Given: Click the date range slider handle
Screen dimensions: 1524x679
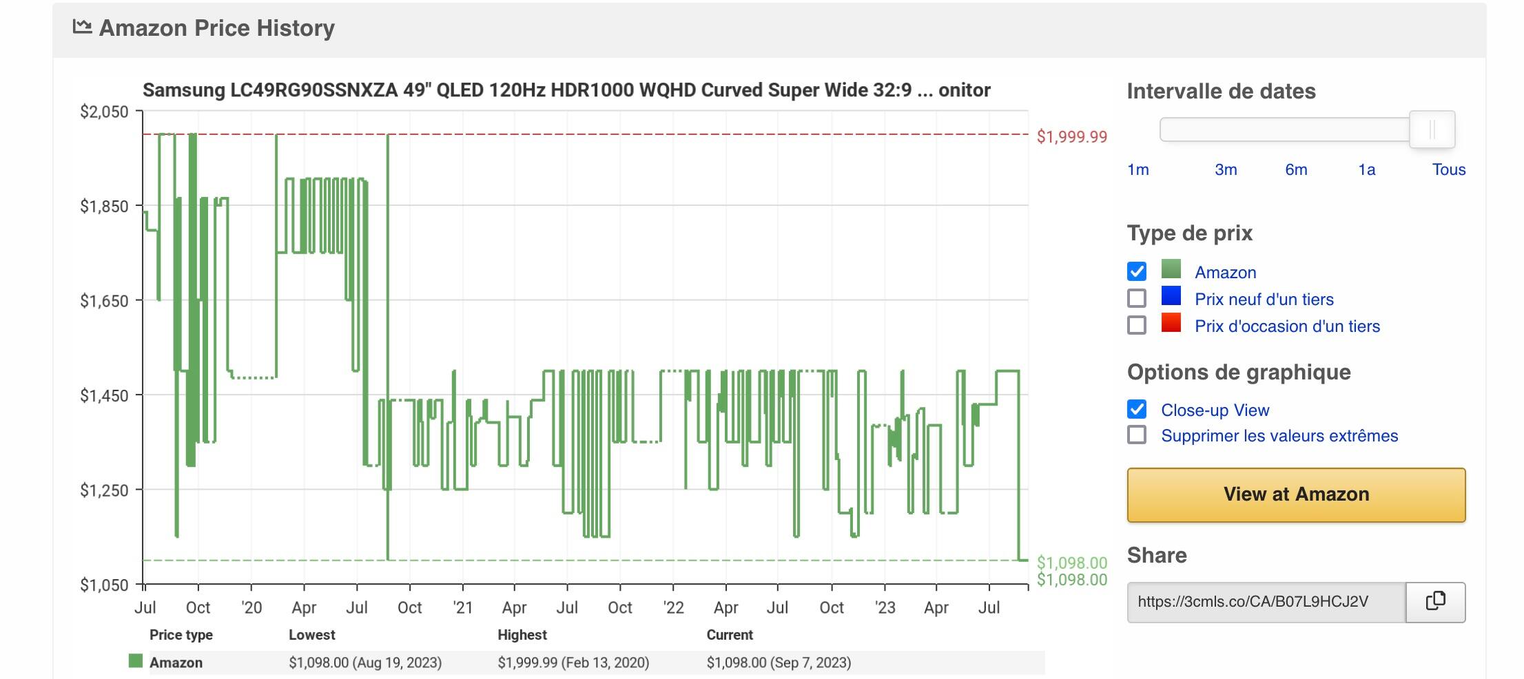Looking at the screenshot, I should coord(1432,129).
